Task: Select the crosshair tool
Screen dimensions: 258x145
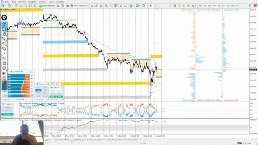Action: click(x=155, y=6)
